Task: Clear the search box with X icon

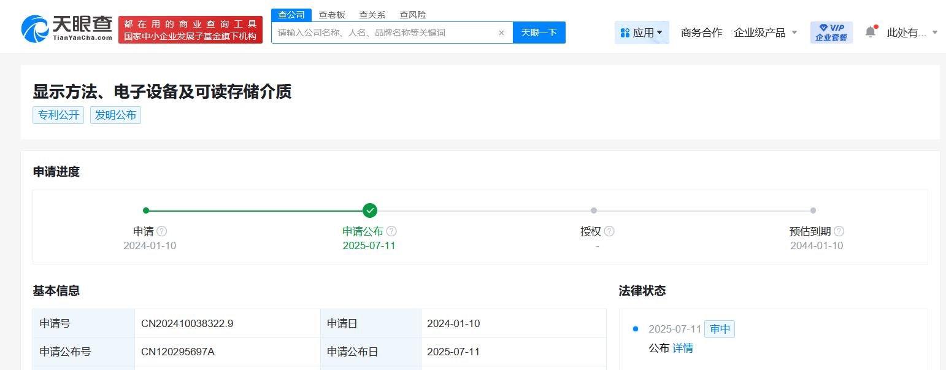Action: pos(501,33)
